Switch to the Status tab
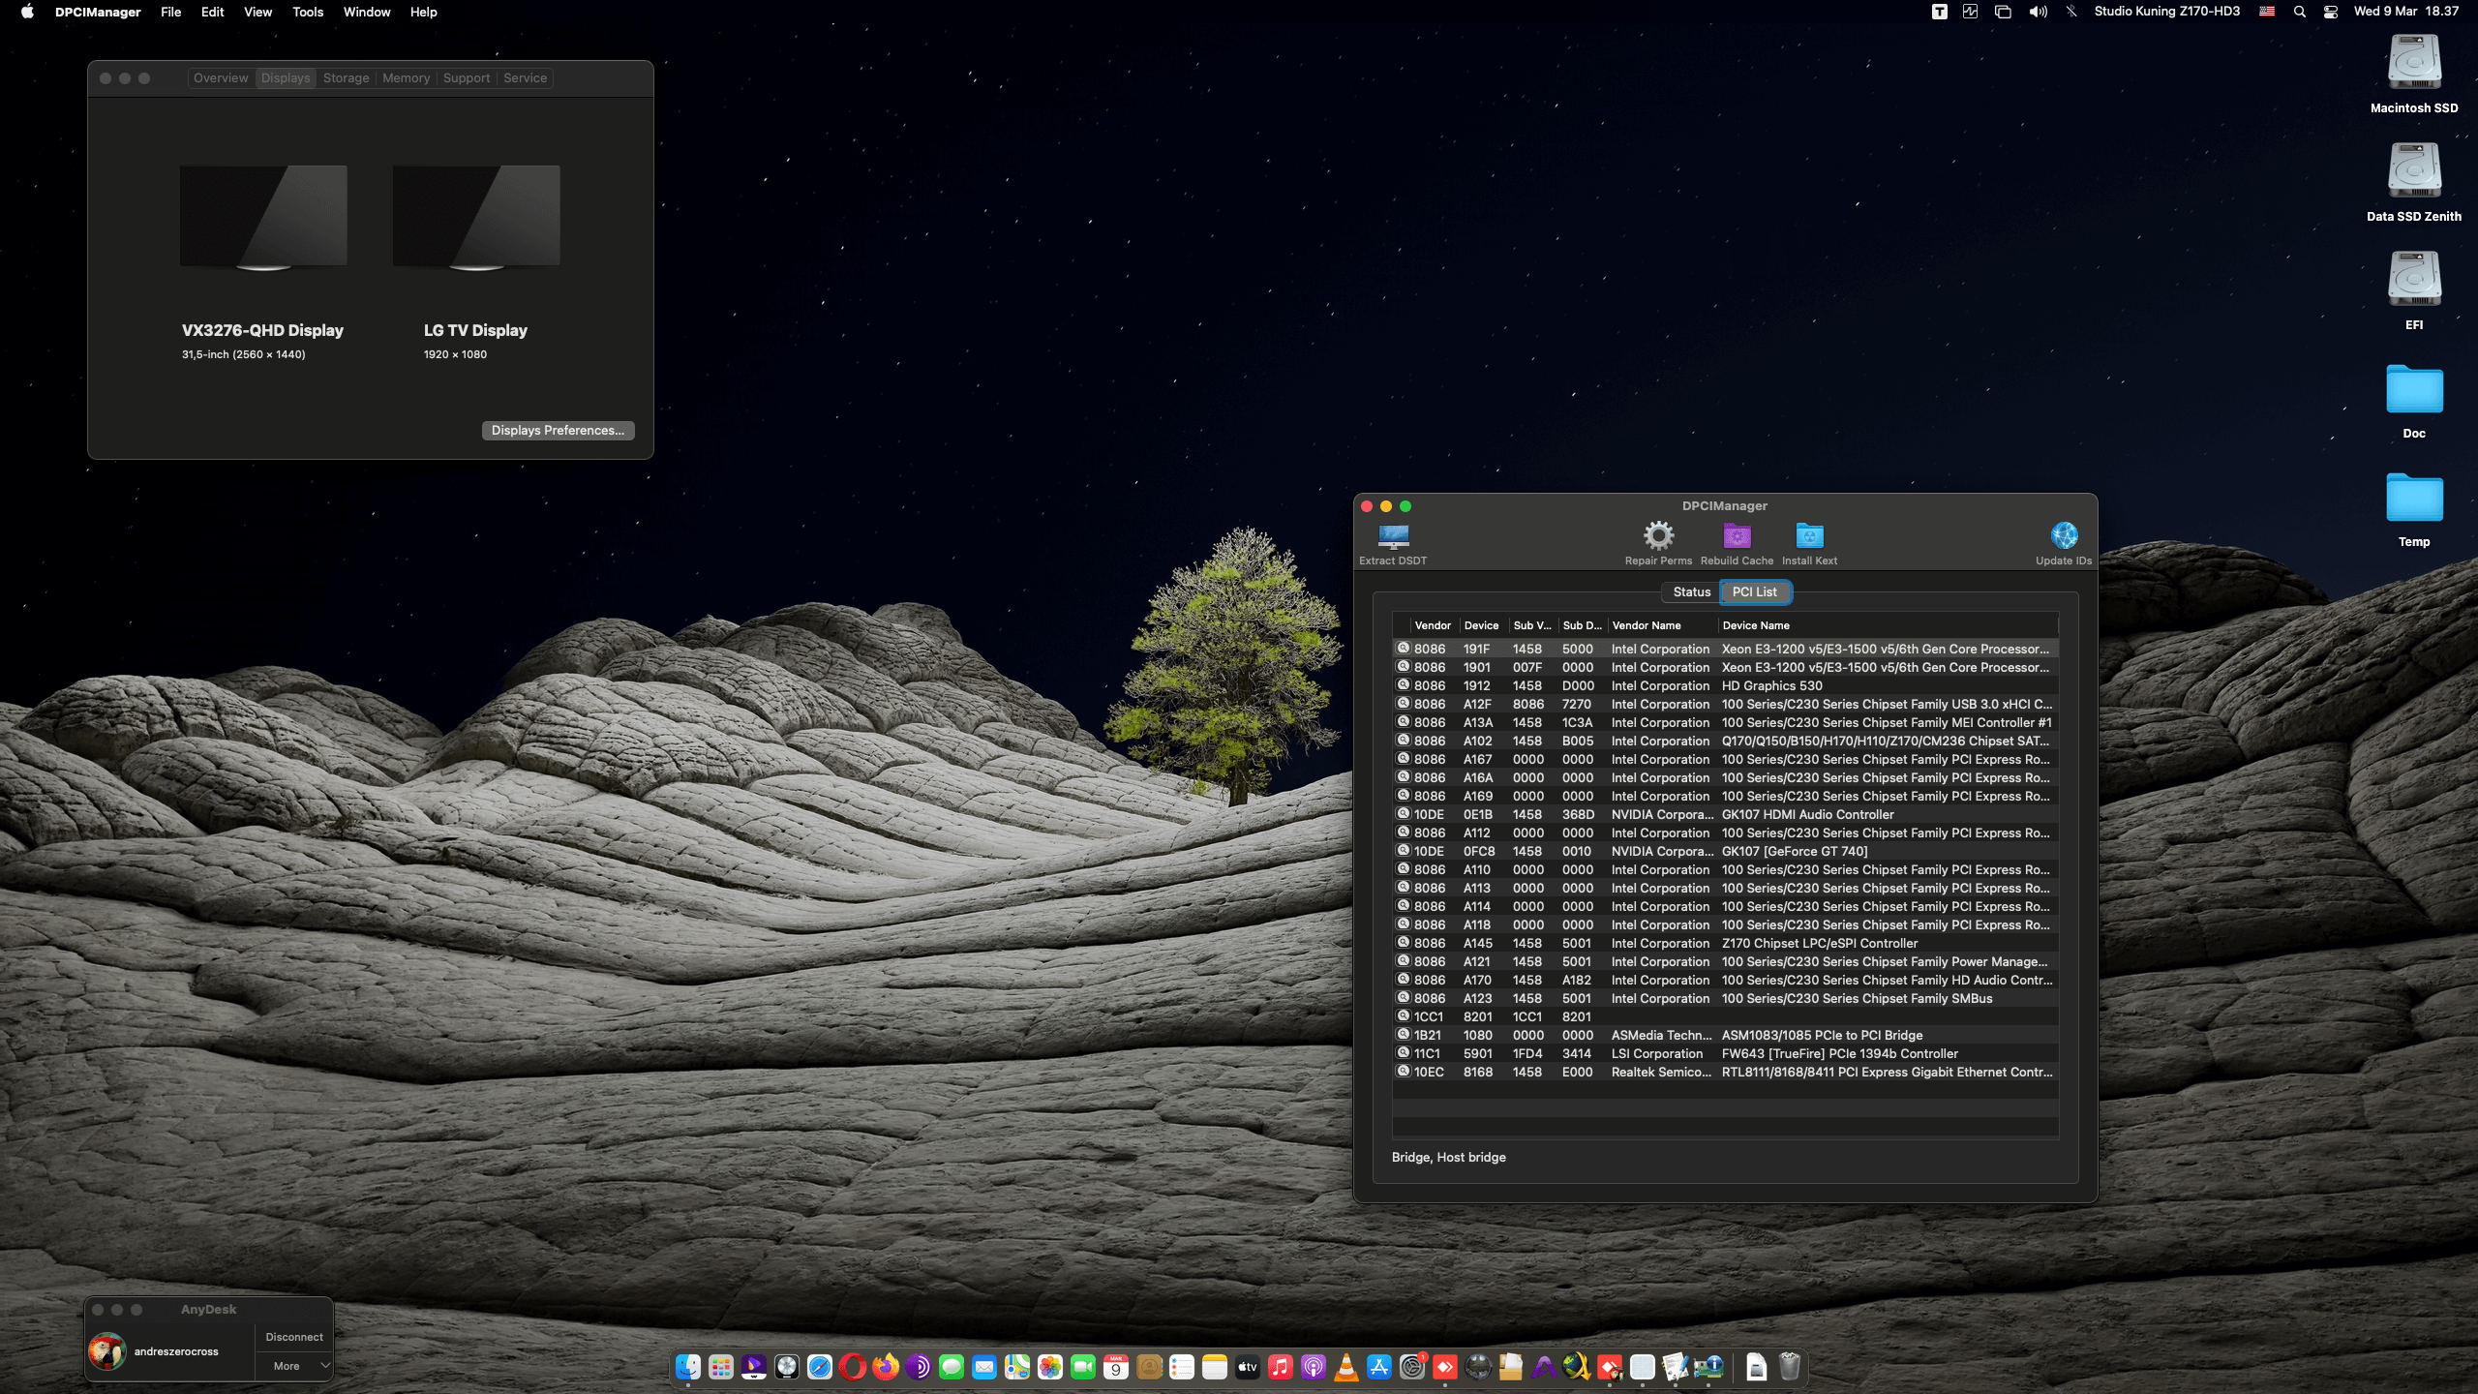 [1691, 591]
